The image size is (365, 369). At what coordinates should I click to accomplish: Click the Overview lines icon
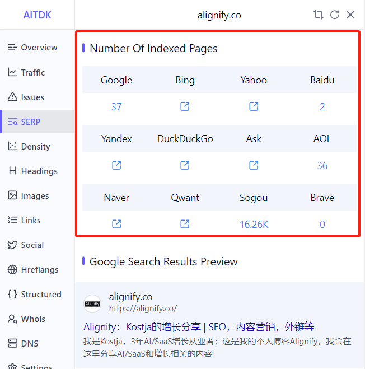click(x=12, y=47)
